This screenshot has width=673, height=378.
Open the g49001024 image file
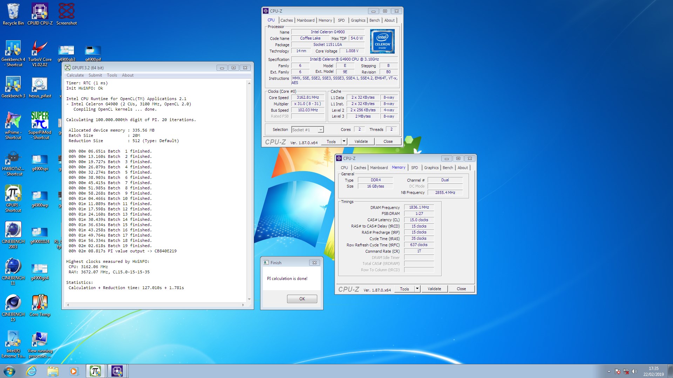click(x=40, y=235)
